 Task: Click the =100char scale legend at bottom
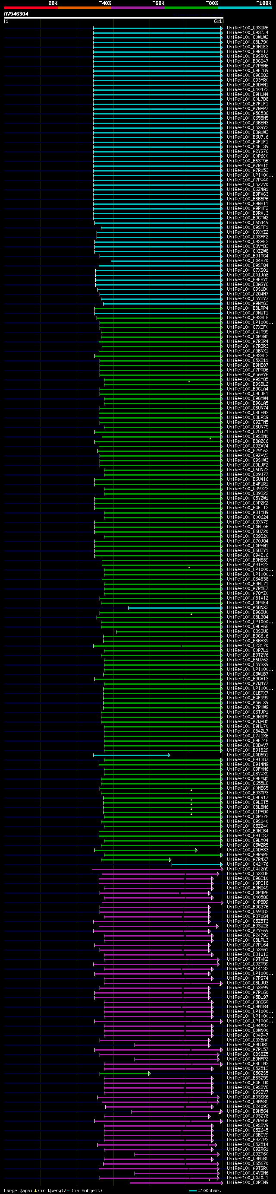206,1190
